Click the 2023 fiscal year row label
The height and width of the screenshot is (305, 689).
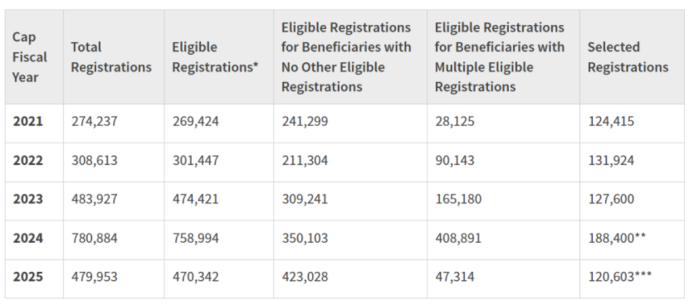coord(28,199)
